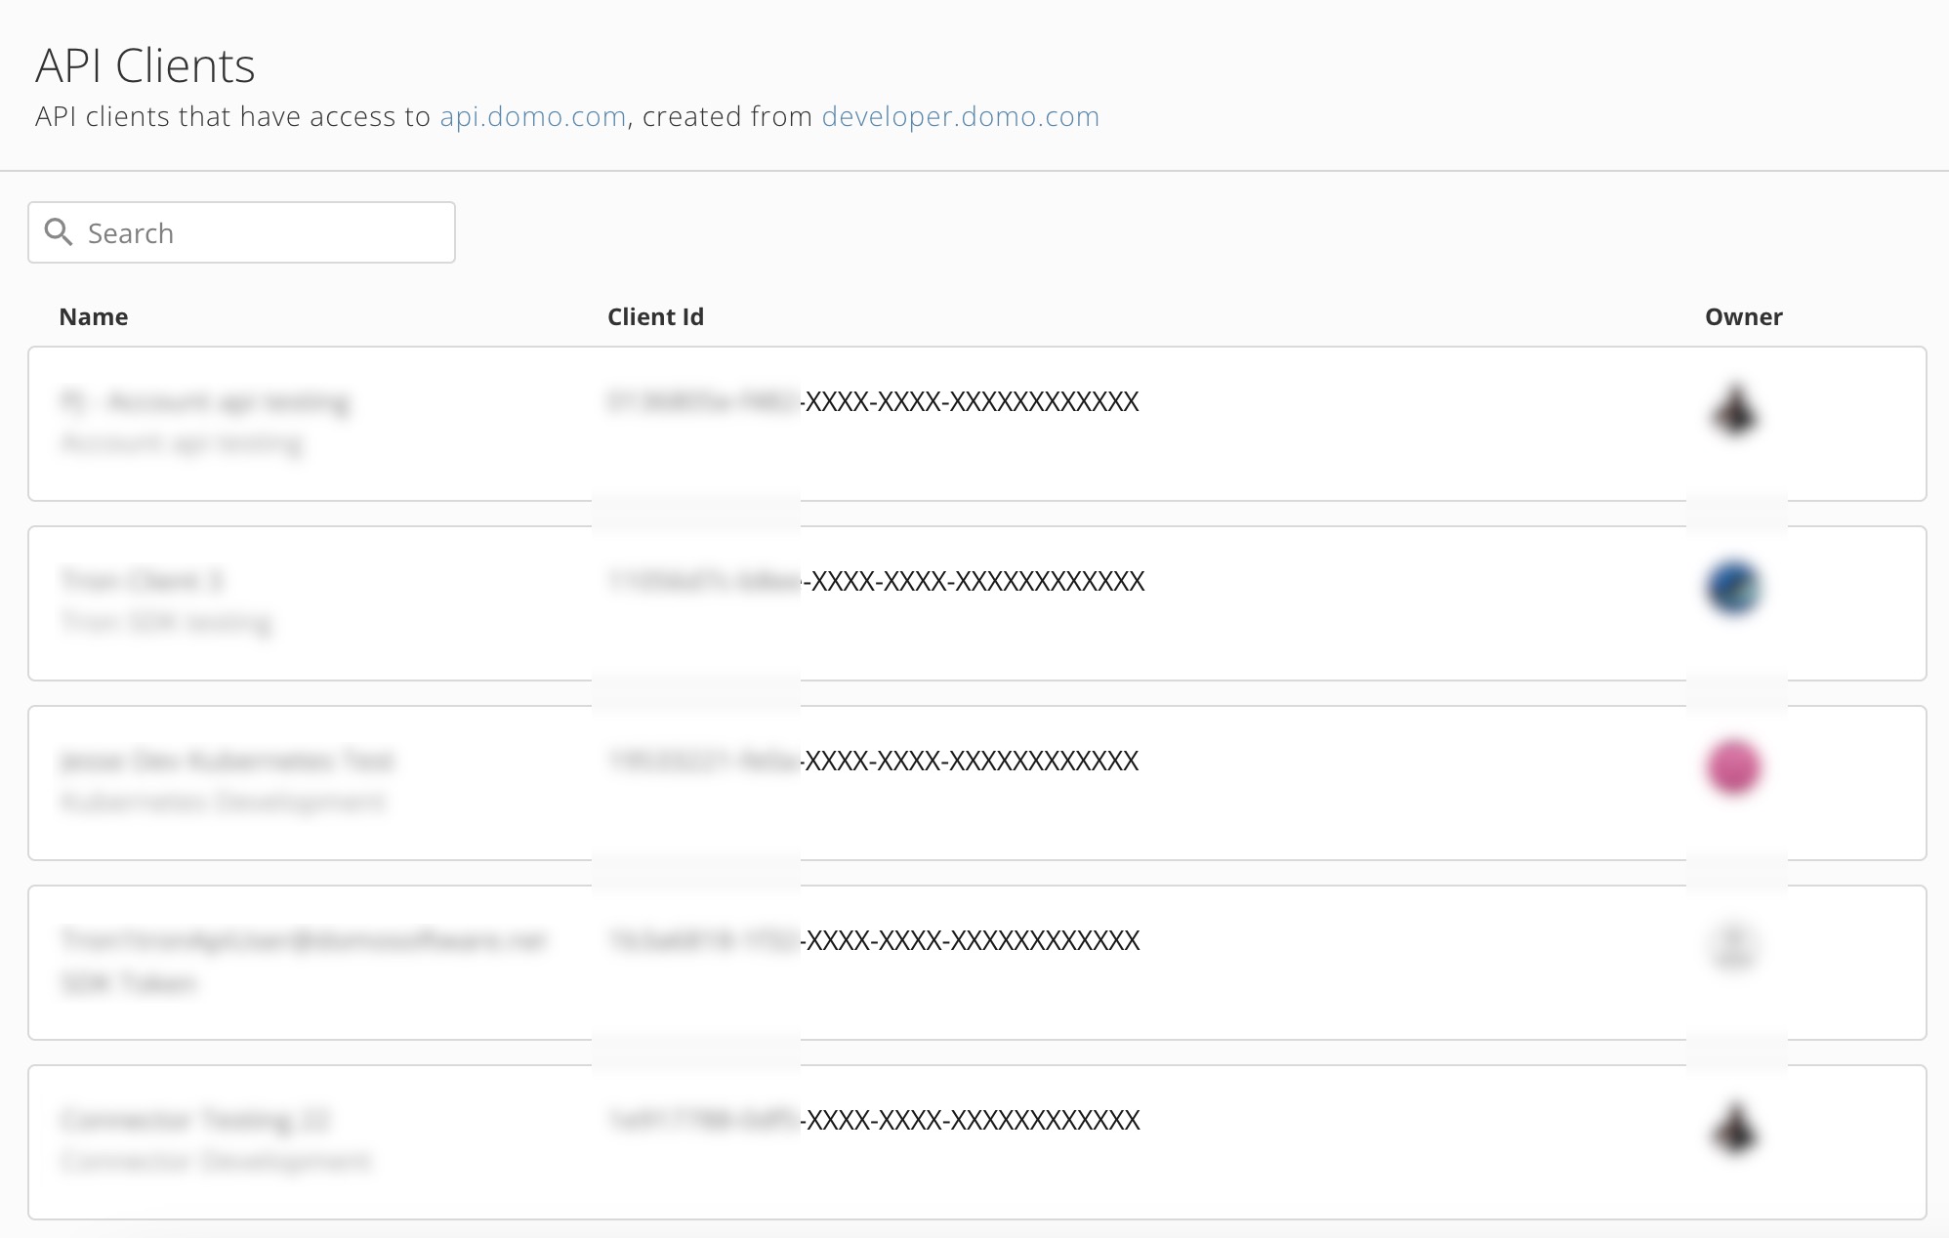Select the Client Id value for Tron Client 3
This screenshot has width=1949, height=1238.
[x=874, y=581]
